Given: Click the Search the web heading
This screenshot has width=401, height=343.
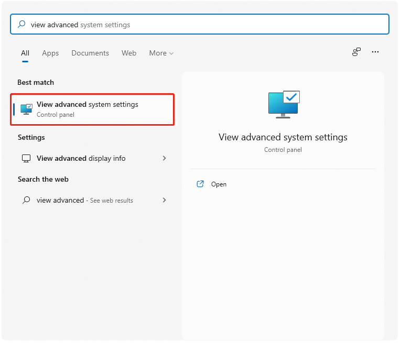Looking at the screenshot, I should 43,179.
